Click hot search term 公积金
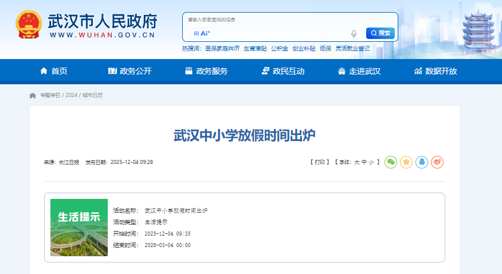502x274 pixels. pyautogui.click(x=280, y=49)
